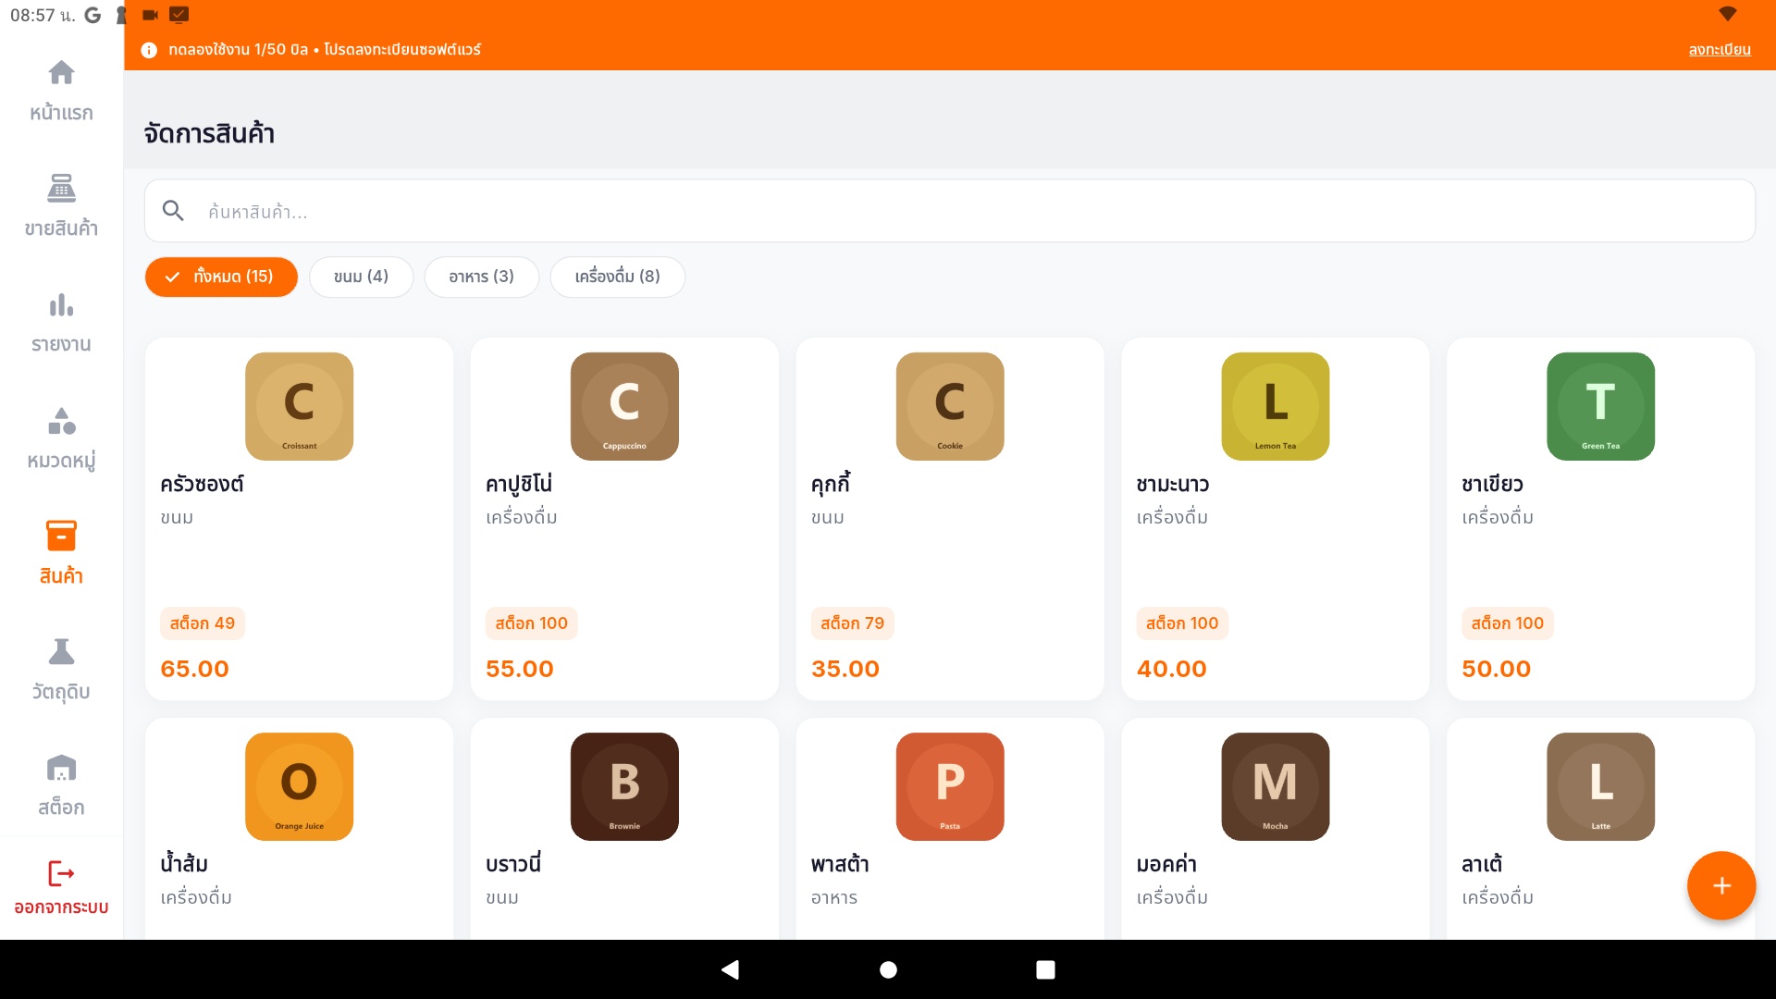Open the Green Tea product card
1776x999 pixels.
1599,518
